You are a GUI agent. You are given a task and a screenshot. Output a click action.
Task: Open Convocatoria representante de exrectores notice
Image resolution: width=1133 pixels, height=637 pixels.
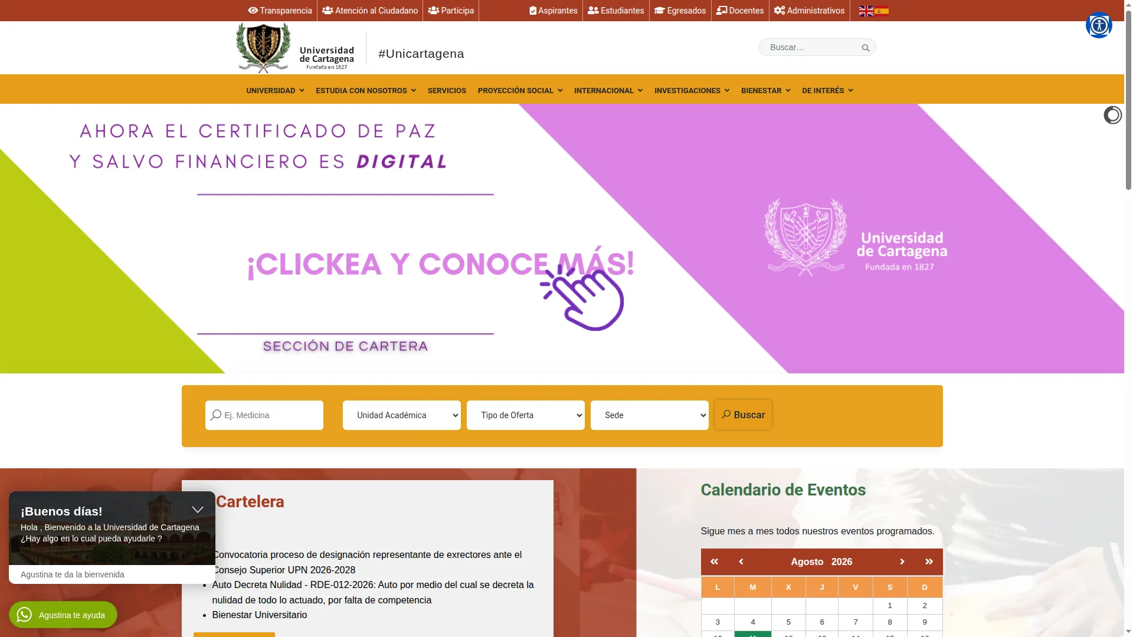[x=367, y=562]
